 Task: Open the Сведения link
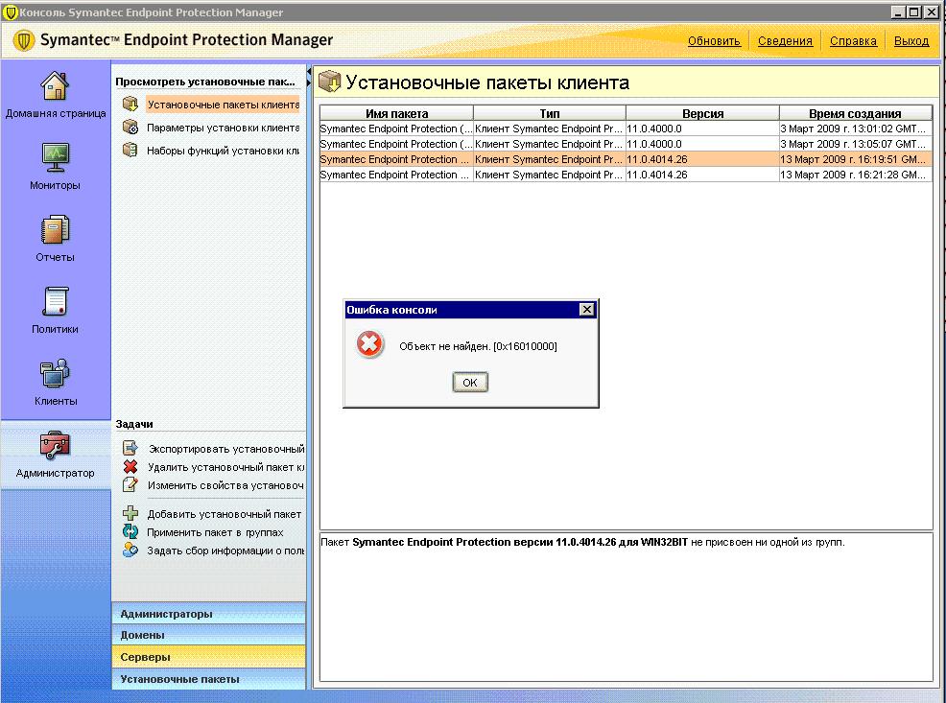pos(785,41)
